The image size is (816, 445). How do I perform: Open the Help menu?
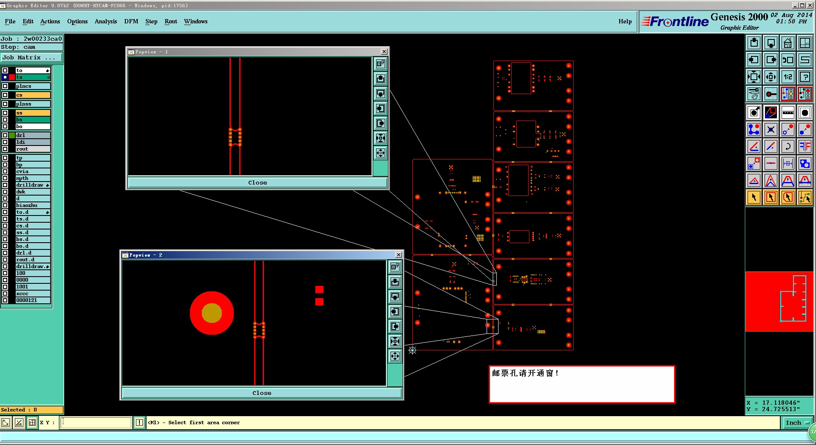625,21
